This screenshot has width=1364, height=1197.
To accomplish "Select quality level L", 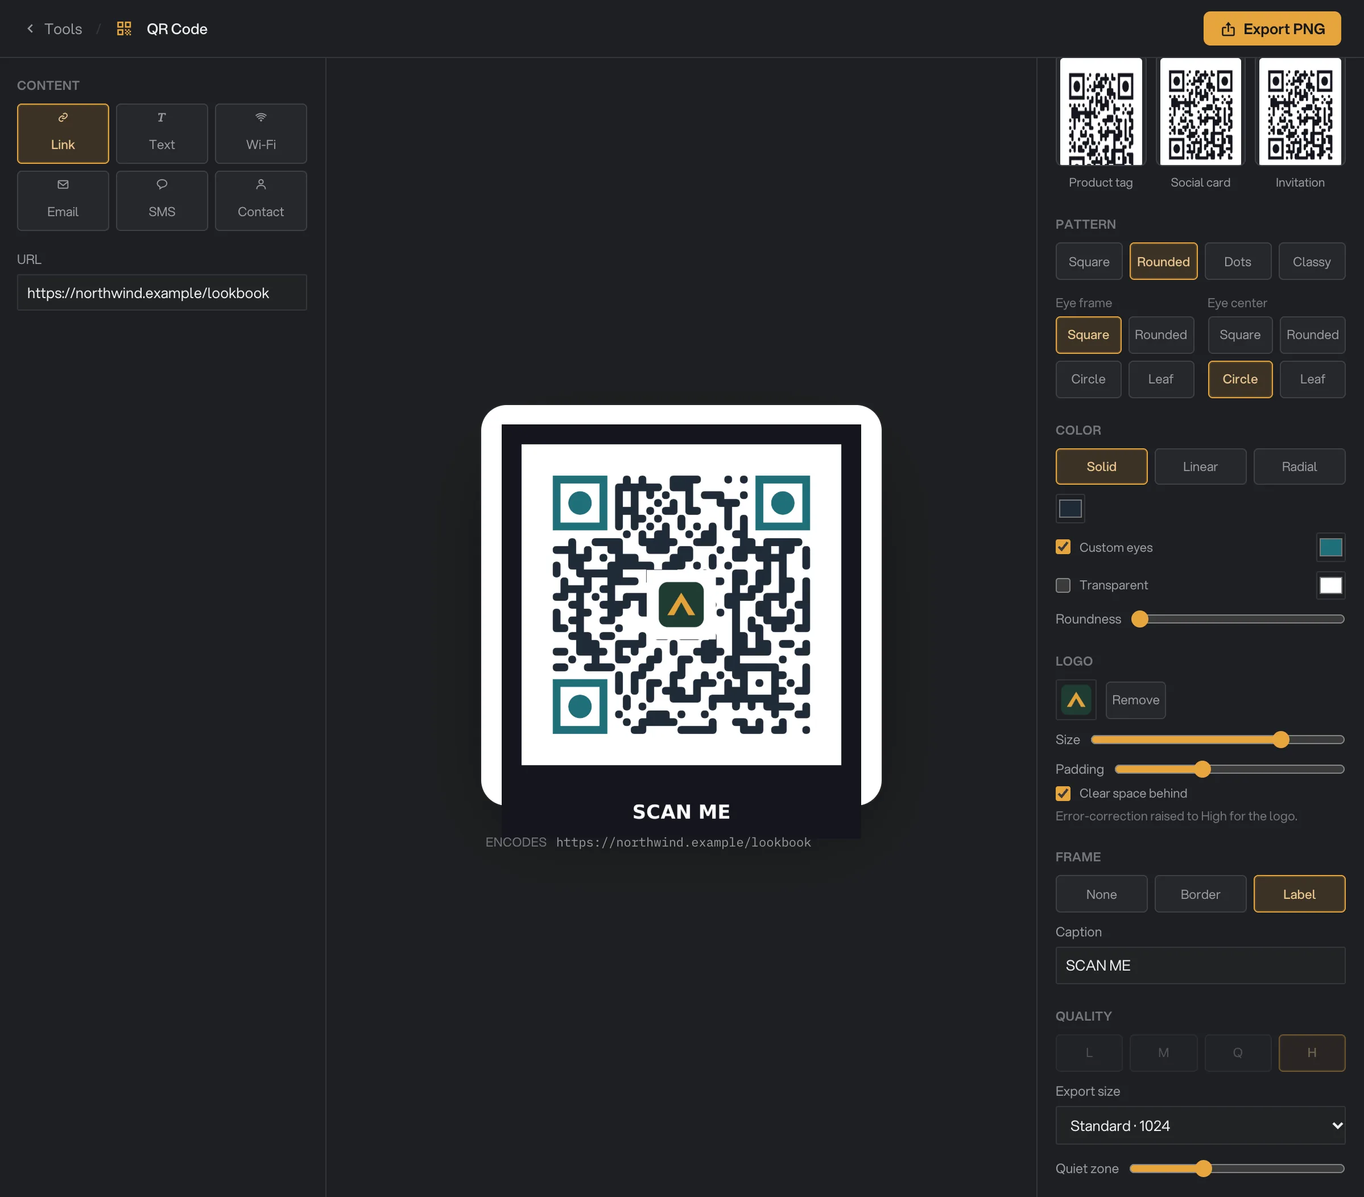I will point(1088,1053).
